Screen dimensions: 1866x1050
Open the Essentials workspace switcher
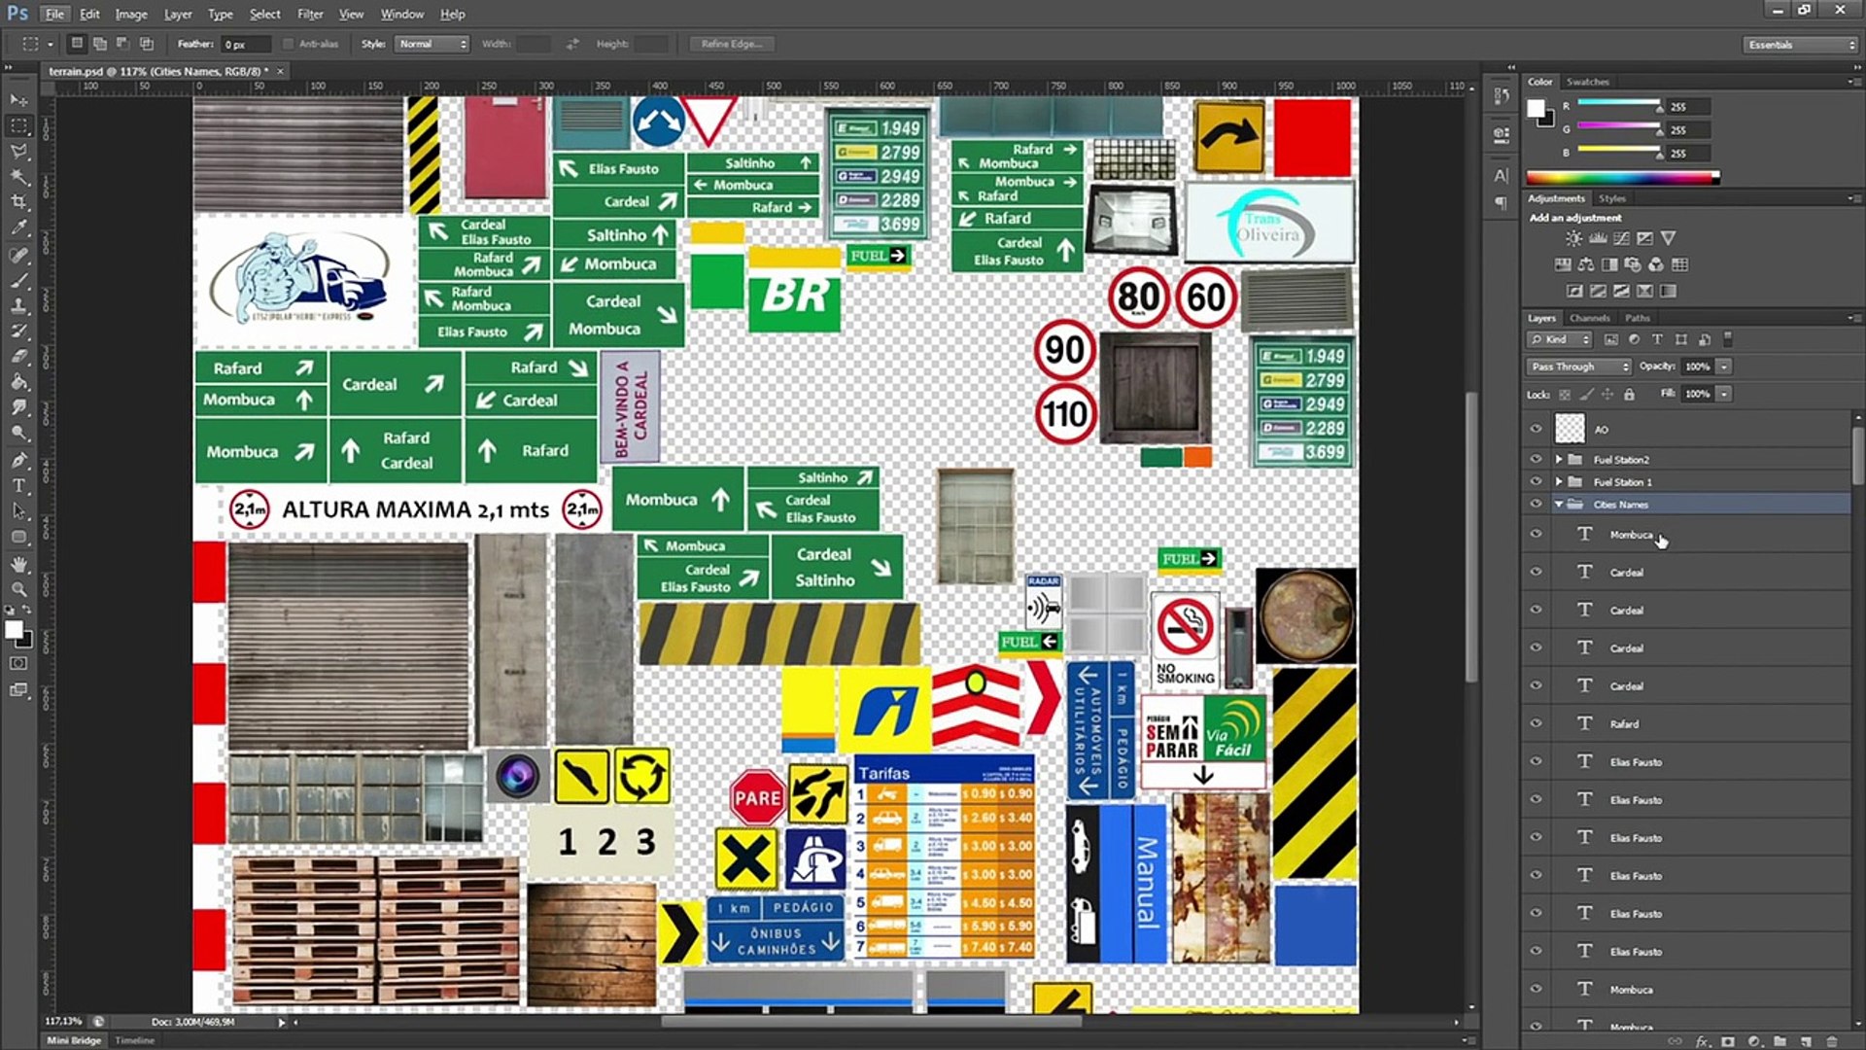1800,45
